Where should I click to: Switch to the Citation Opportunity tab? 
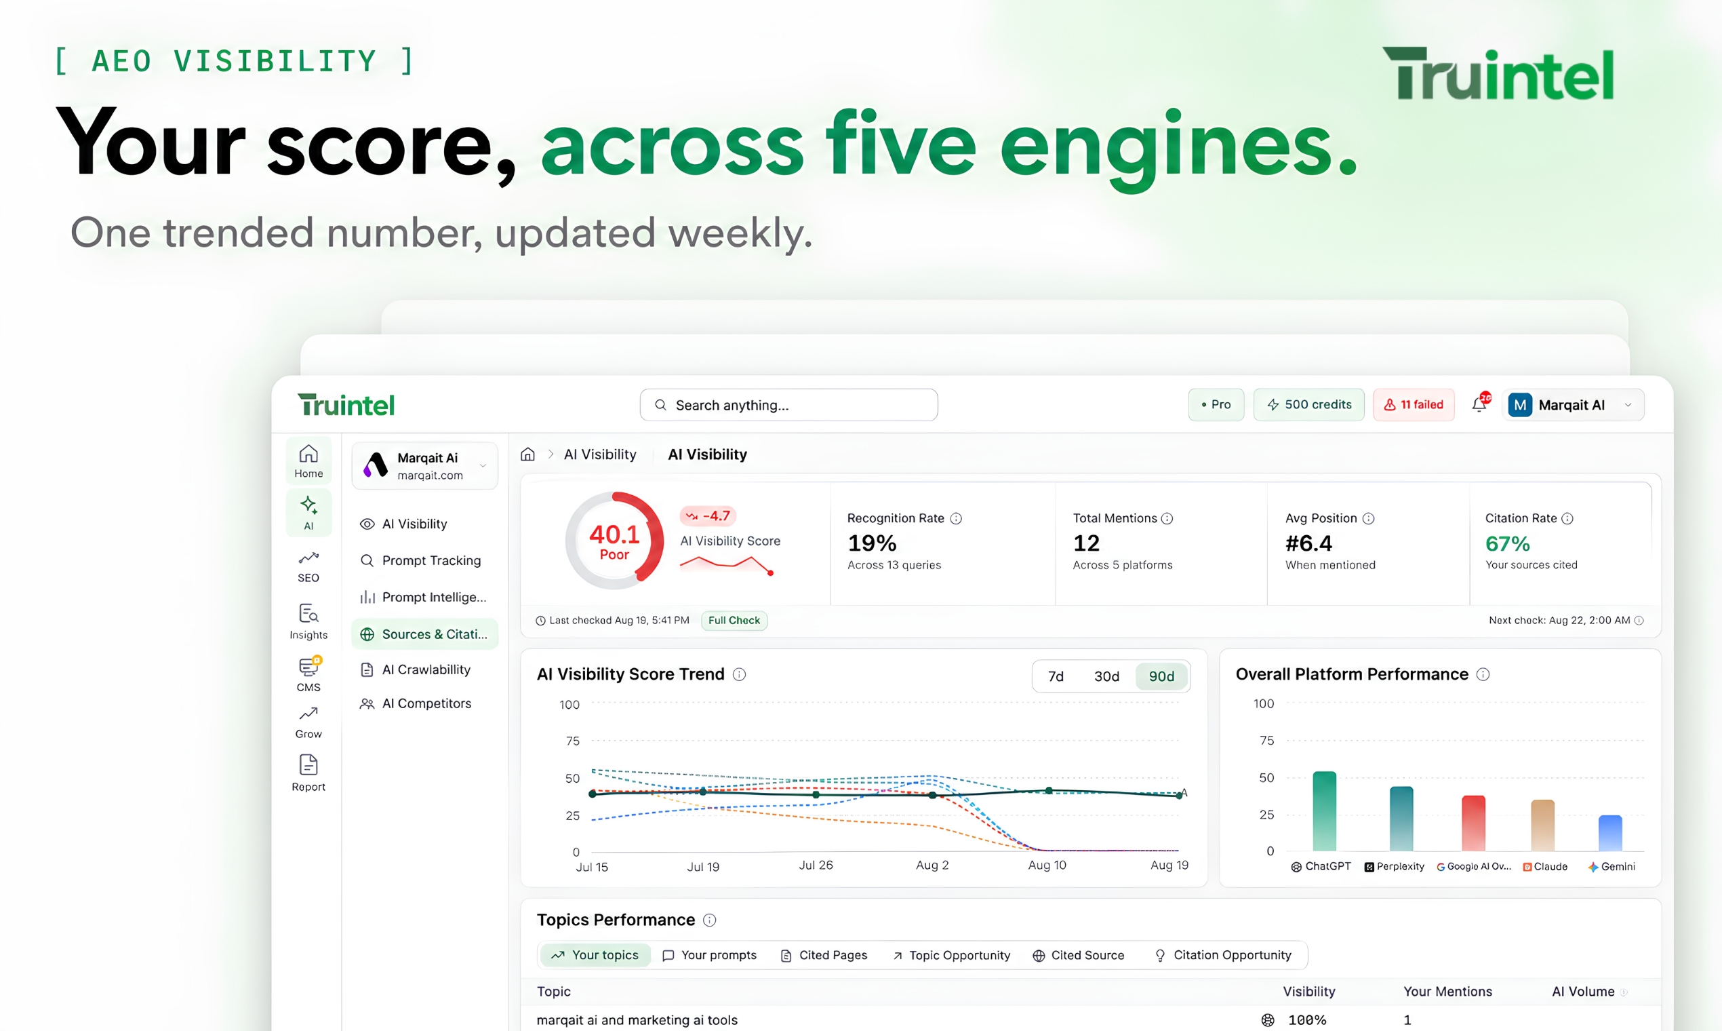click(1223, 955)
